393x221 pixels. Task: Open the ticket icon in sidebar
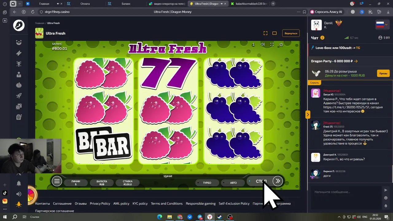(19, 53)
